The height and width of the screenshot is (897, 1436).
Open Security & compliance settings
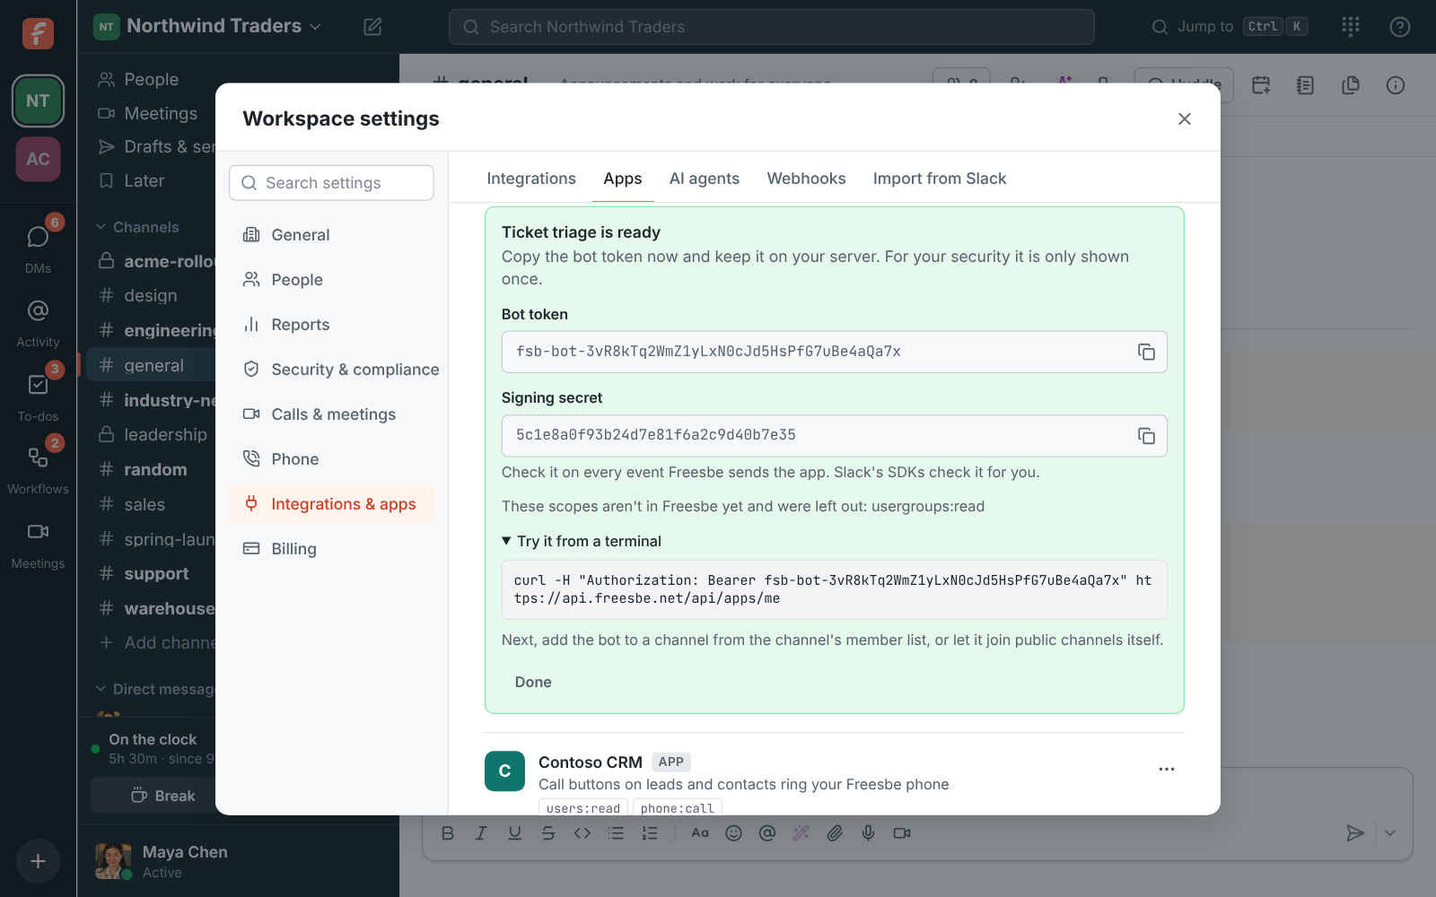tap(332, 370)
